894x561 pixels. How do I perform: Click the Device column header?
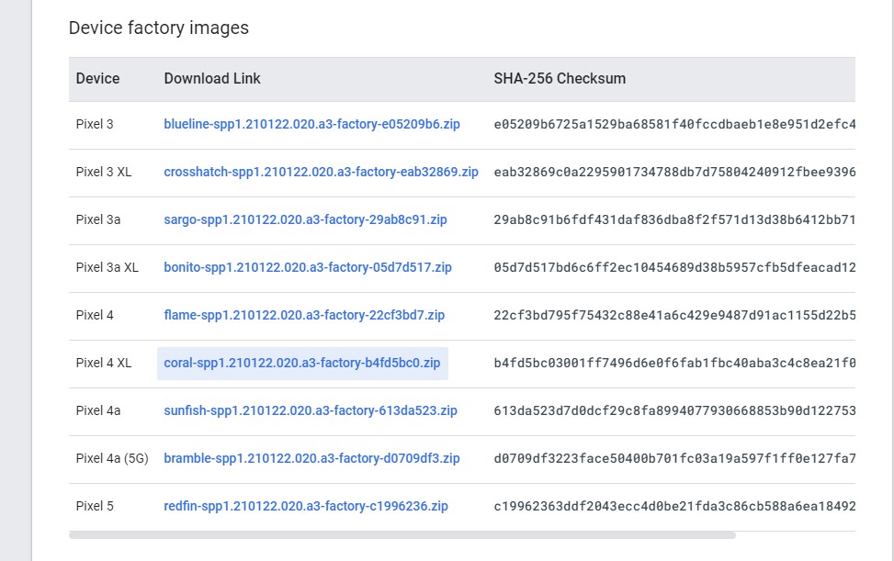(98, 79)
